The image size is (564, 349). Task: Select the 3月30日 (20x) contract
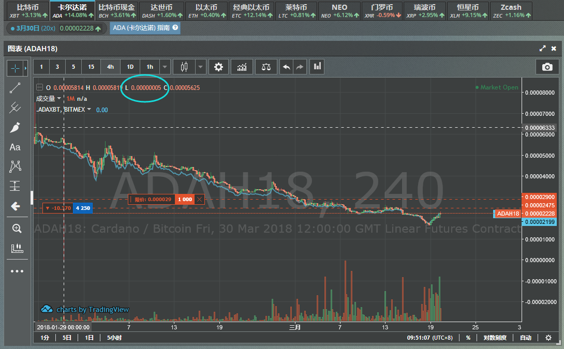point(56,28)
